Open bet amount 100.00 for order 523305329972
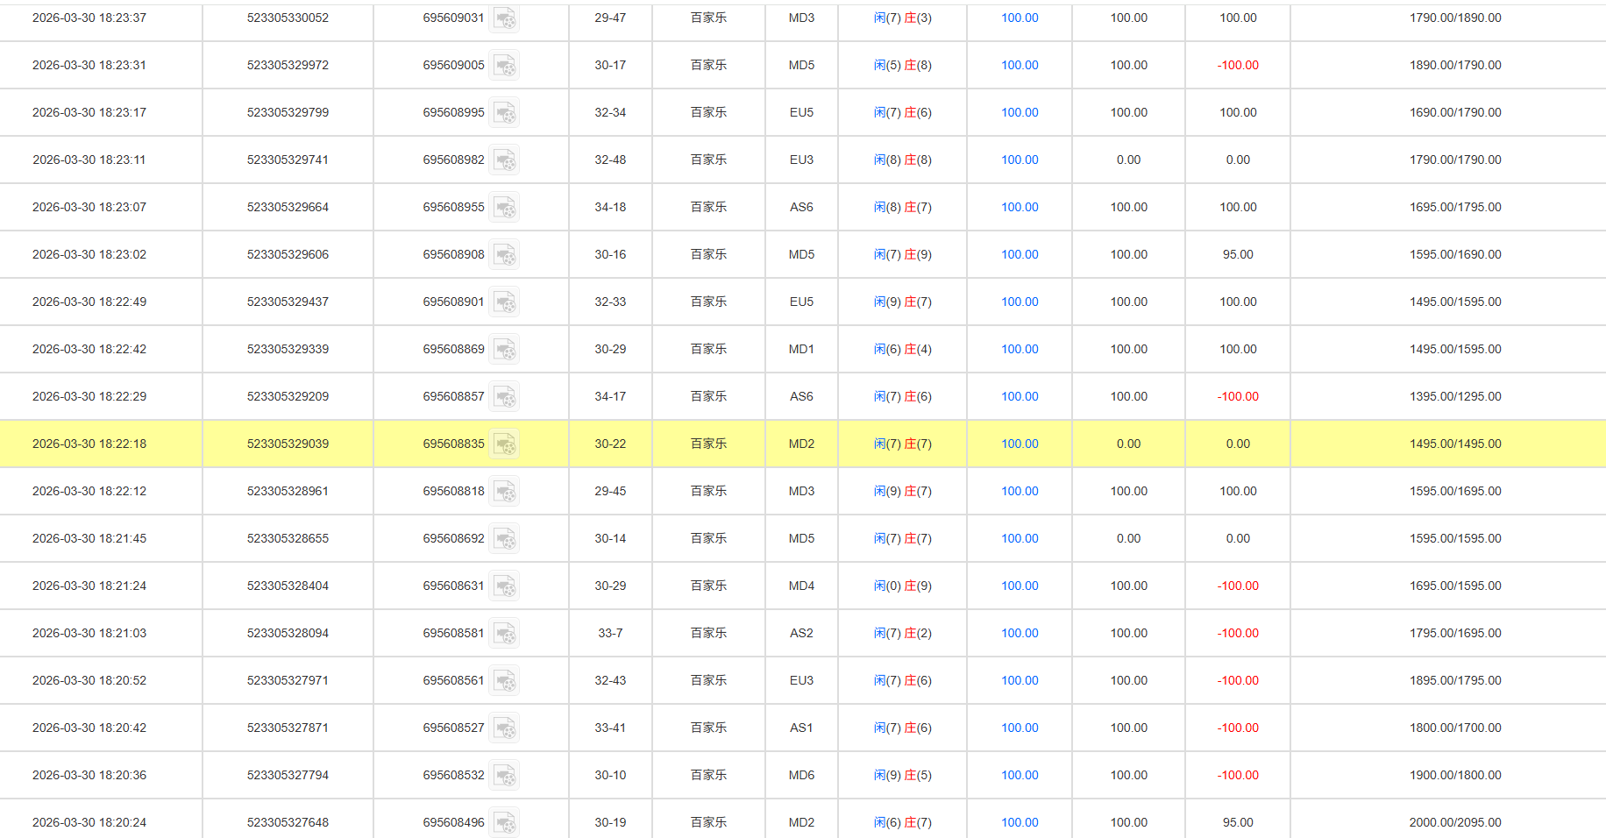Screen dimensions: 1606x838 pyautogui.click(x=1020, y=65)
